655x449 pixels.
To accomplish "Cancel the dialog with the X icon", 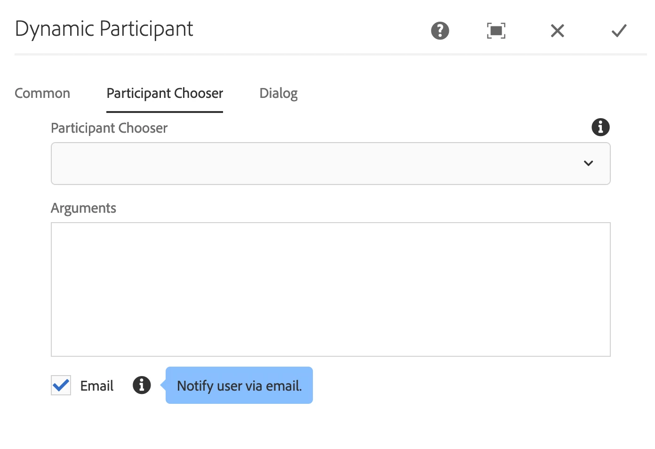I will pos(558,31).
